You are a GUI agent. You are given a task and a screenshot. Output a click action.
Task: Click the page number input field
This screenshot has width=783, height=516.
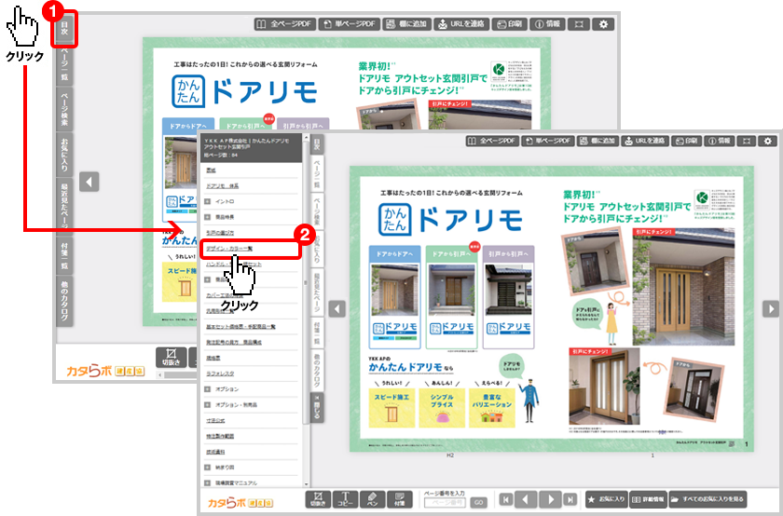[x=445, y=502]
